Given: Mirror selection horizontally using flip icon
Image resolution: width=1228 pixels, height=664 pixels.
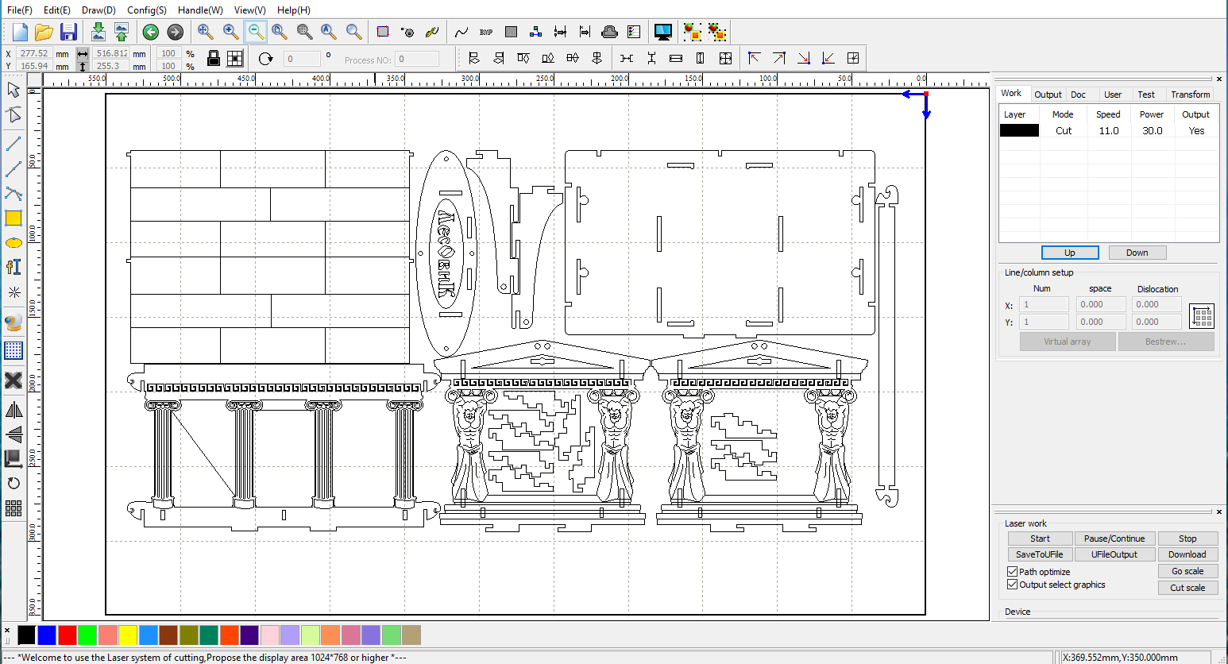Looking at the screenshot, I should click(x=14, y=410).
